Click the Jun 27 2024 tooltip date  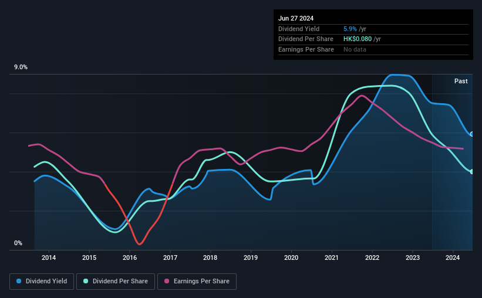point(296,18)
